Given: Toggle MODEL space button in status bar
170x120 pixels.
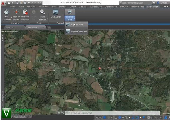Looking at the screenshot, I should click(98, 118).
